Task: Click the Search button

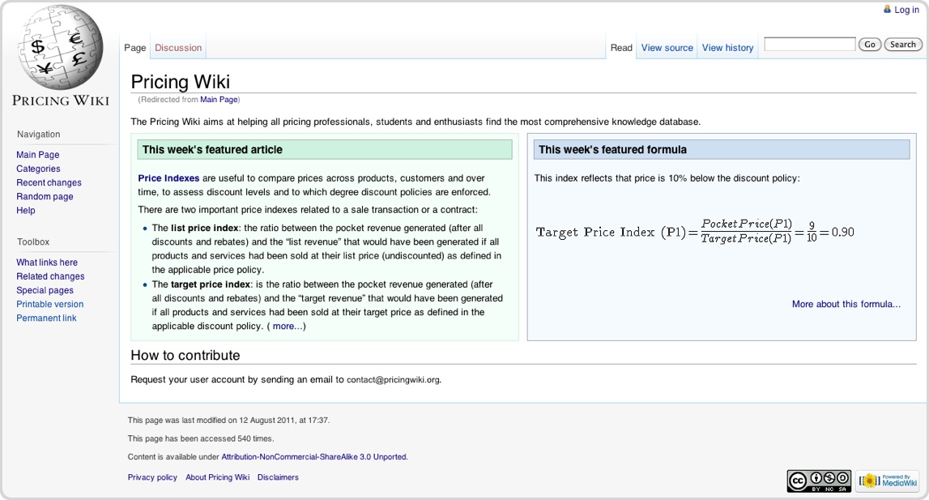Action: pyautogui.click(x=903, y=45)
